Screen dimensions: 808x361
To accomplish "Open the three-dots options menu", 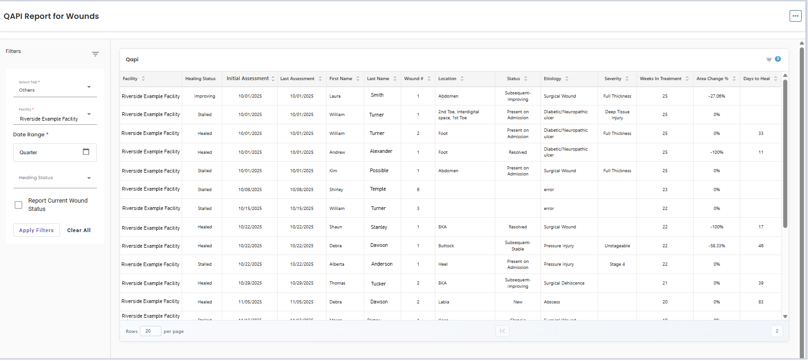I will pos(795,16).
